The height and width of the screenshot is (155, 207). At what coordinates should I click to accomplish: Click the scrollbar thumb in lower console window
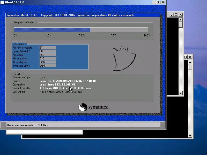(190, 67)
